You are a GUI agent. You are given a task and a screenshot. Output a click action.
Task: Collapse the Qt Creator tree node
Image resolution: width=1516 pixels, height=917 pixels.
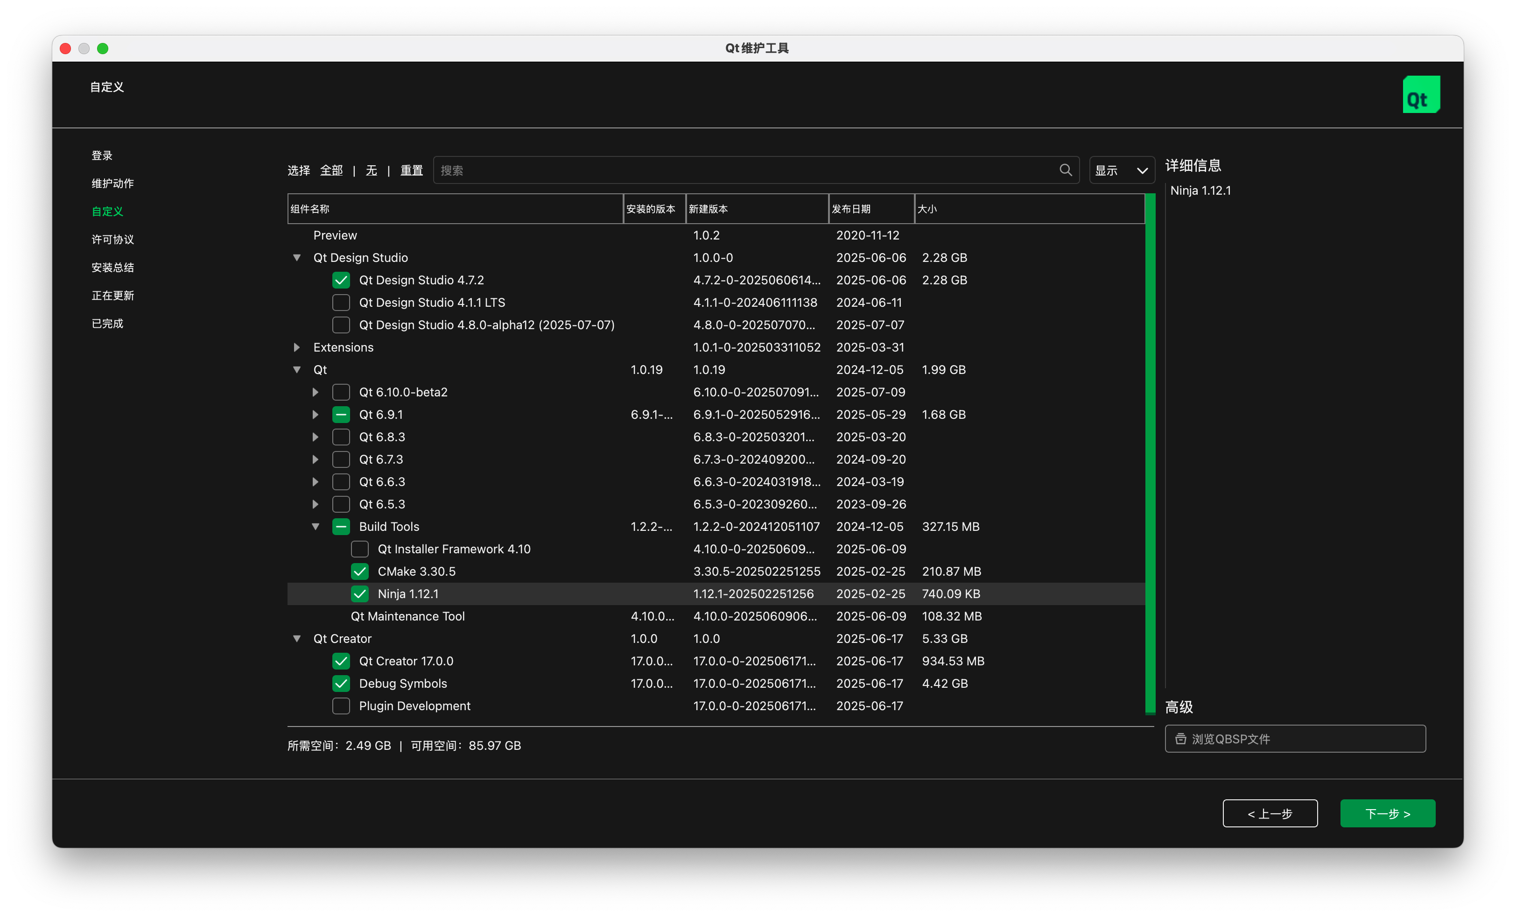tap(296, 639)
